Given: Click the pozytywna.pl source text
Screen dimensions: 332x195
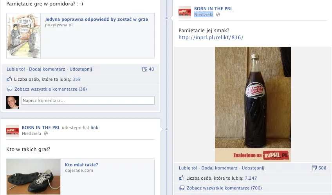Looking at the screenshot, I should tap(59, 25).
